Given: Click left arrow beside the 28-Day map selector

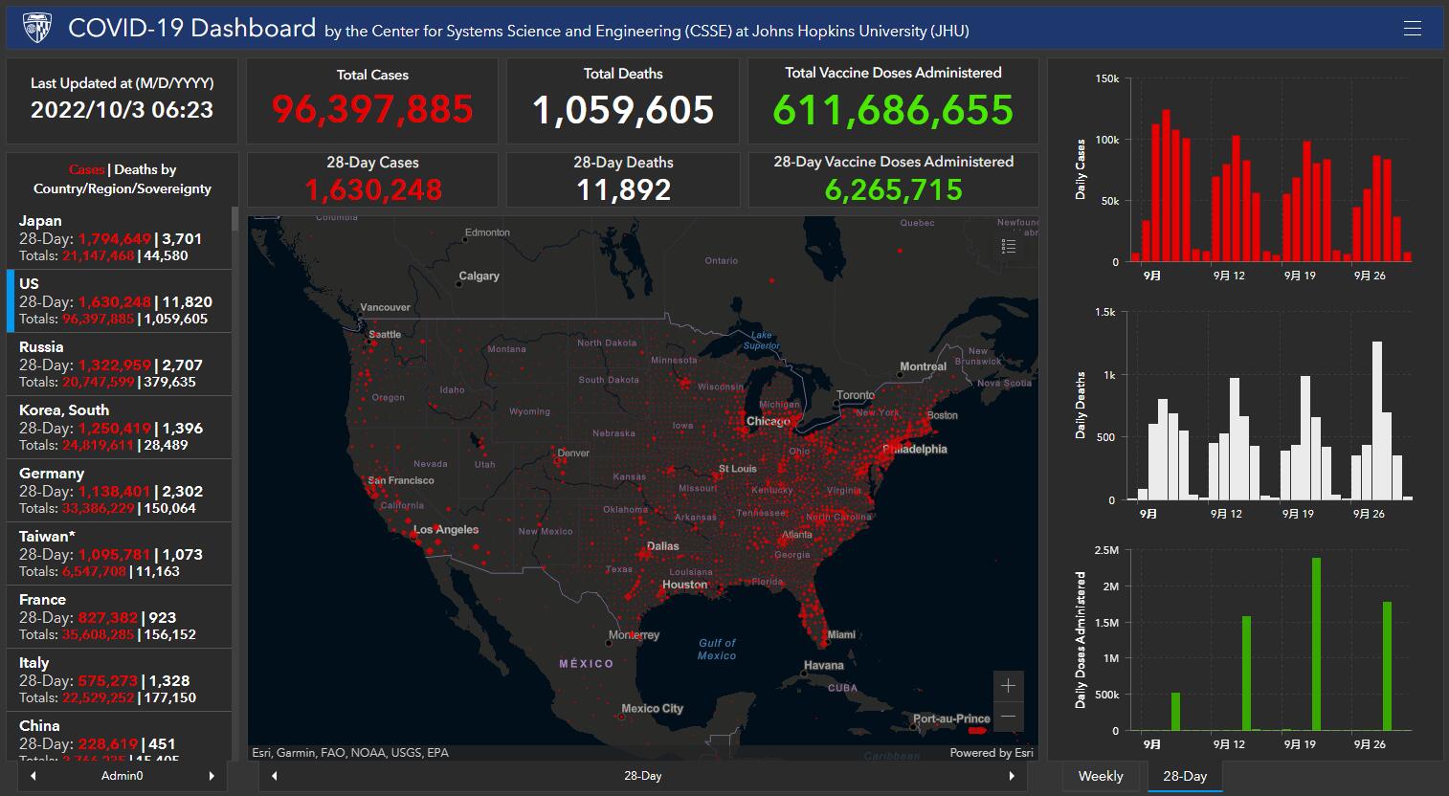Looking at the screenshot, I should [x=275, y=776].
